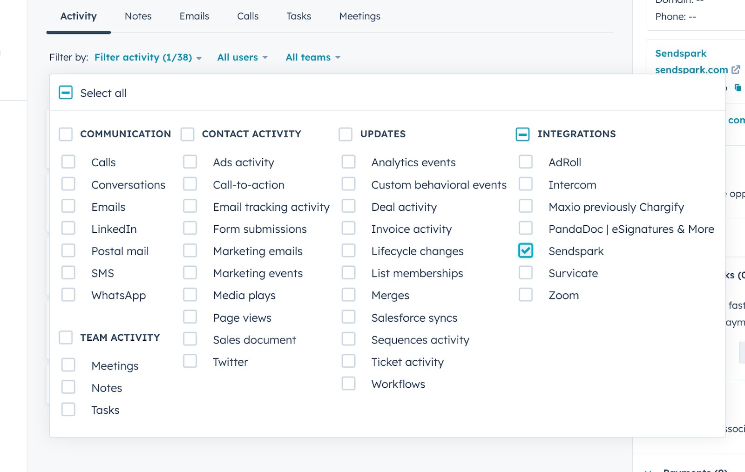Check the Twitter filter checkbox
This screenshot has width=745, height=472.
(190, 361)
